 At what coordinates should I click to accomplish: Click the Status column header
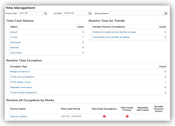click(x=14, y=27)
